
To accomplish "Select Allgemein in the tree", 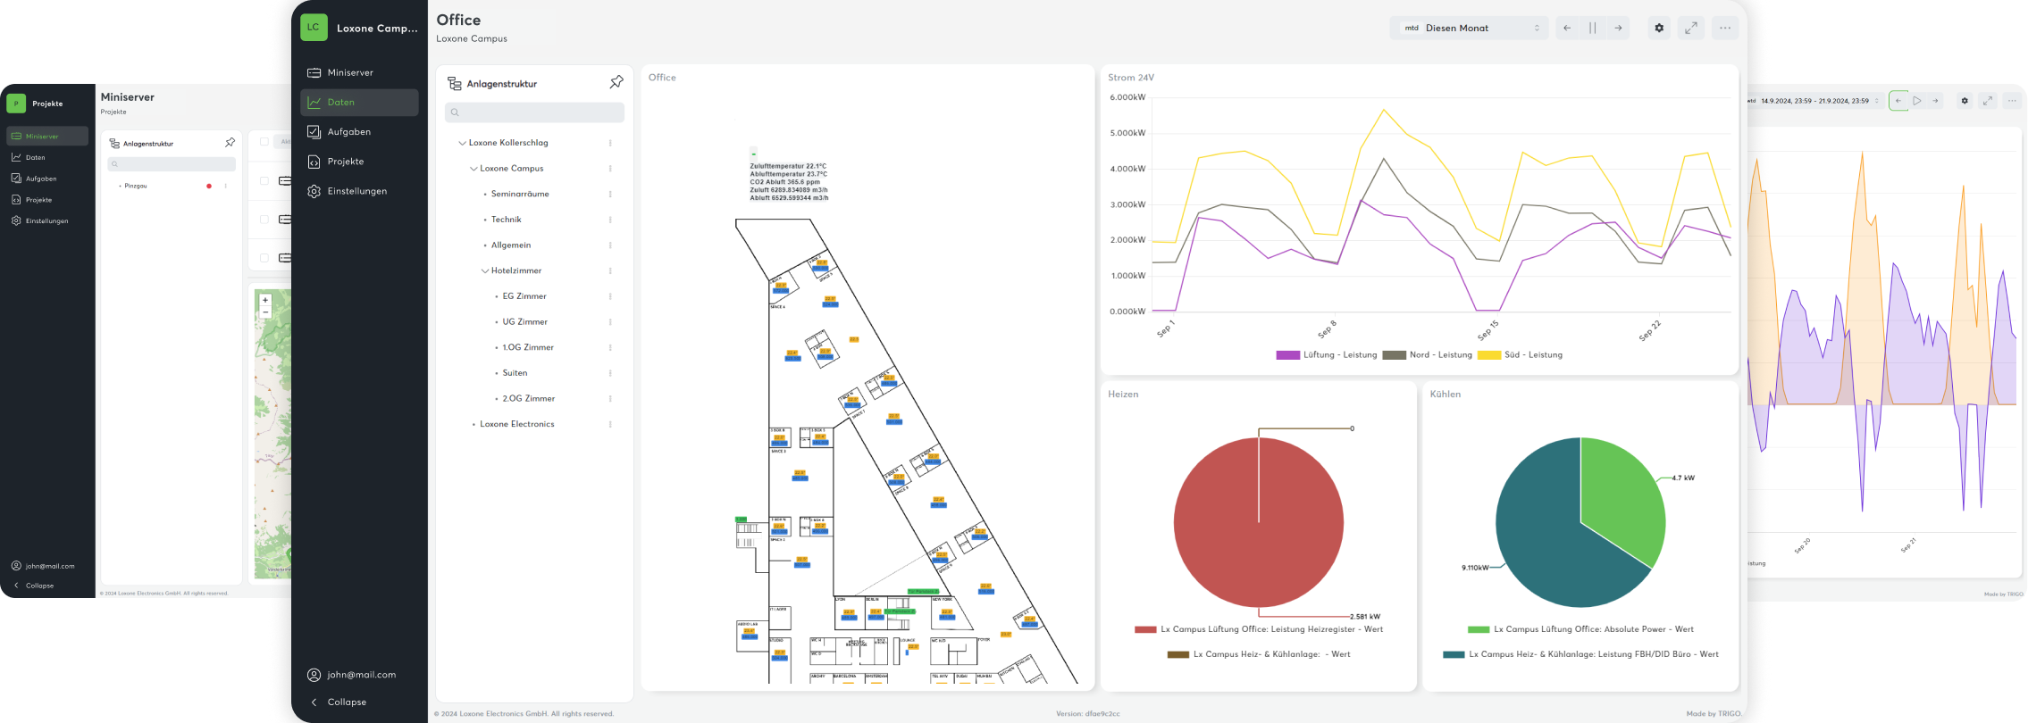I will [511, 245].
